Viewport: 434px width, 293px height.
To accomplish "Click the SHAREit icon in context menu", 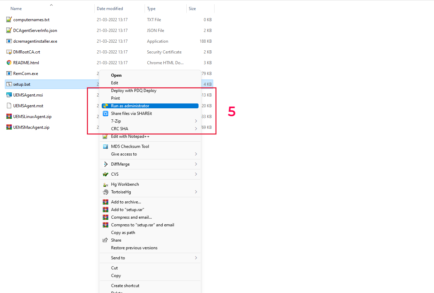I will pyautogui.click(x=106, y=114).
